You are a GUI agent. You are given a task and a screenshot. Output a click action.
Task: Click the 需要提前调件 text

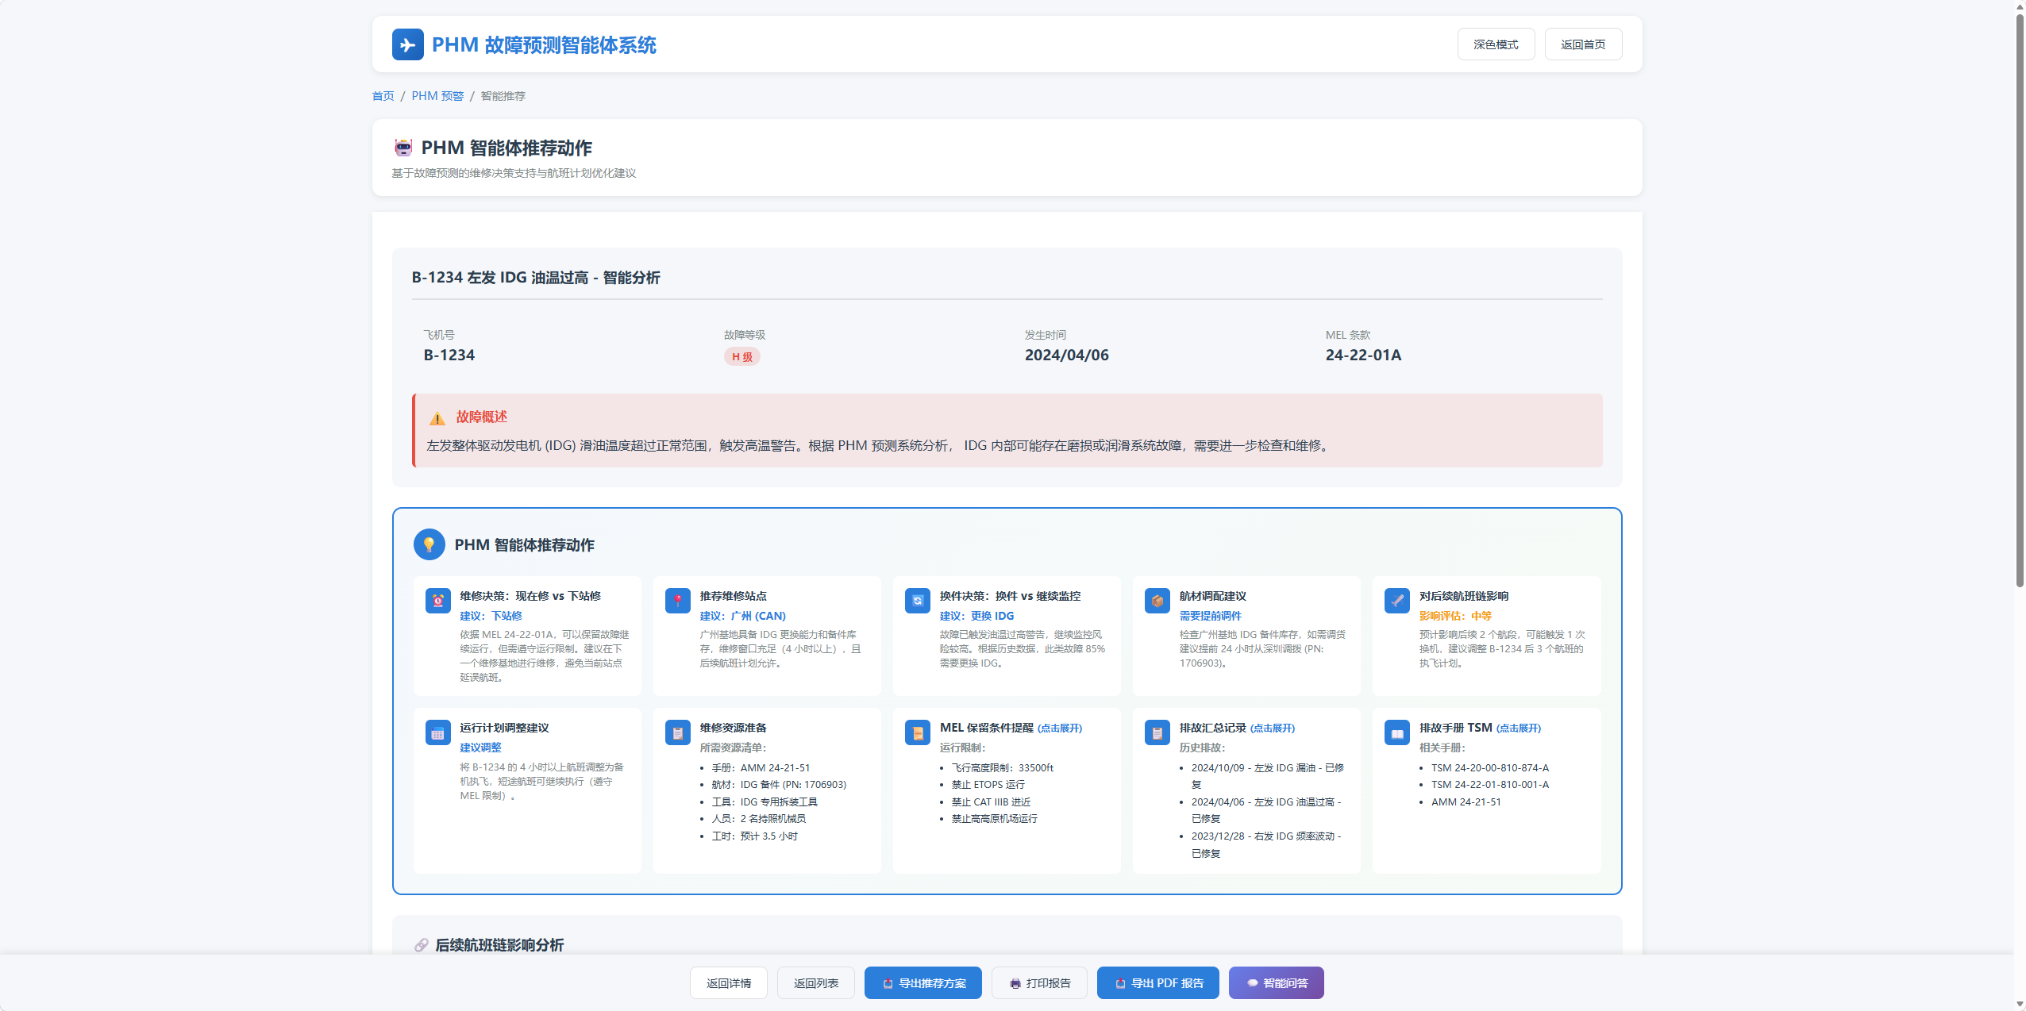pos(1210,616)
